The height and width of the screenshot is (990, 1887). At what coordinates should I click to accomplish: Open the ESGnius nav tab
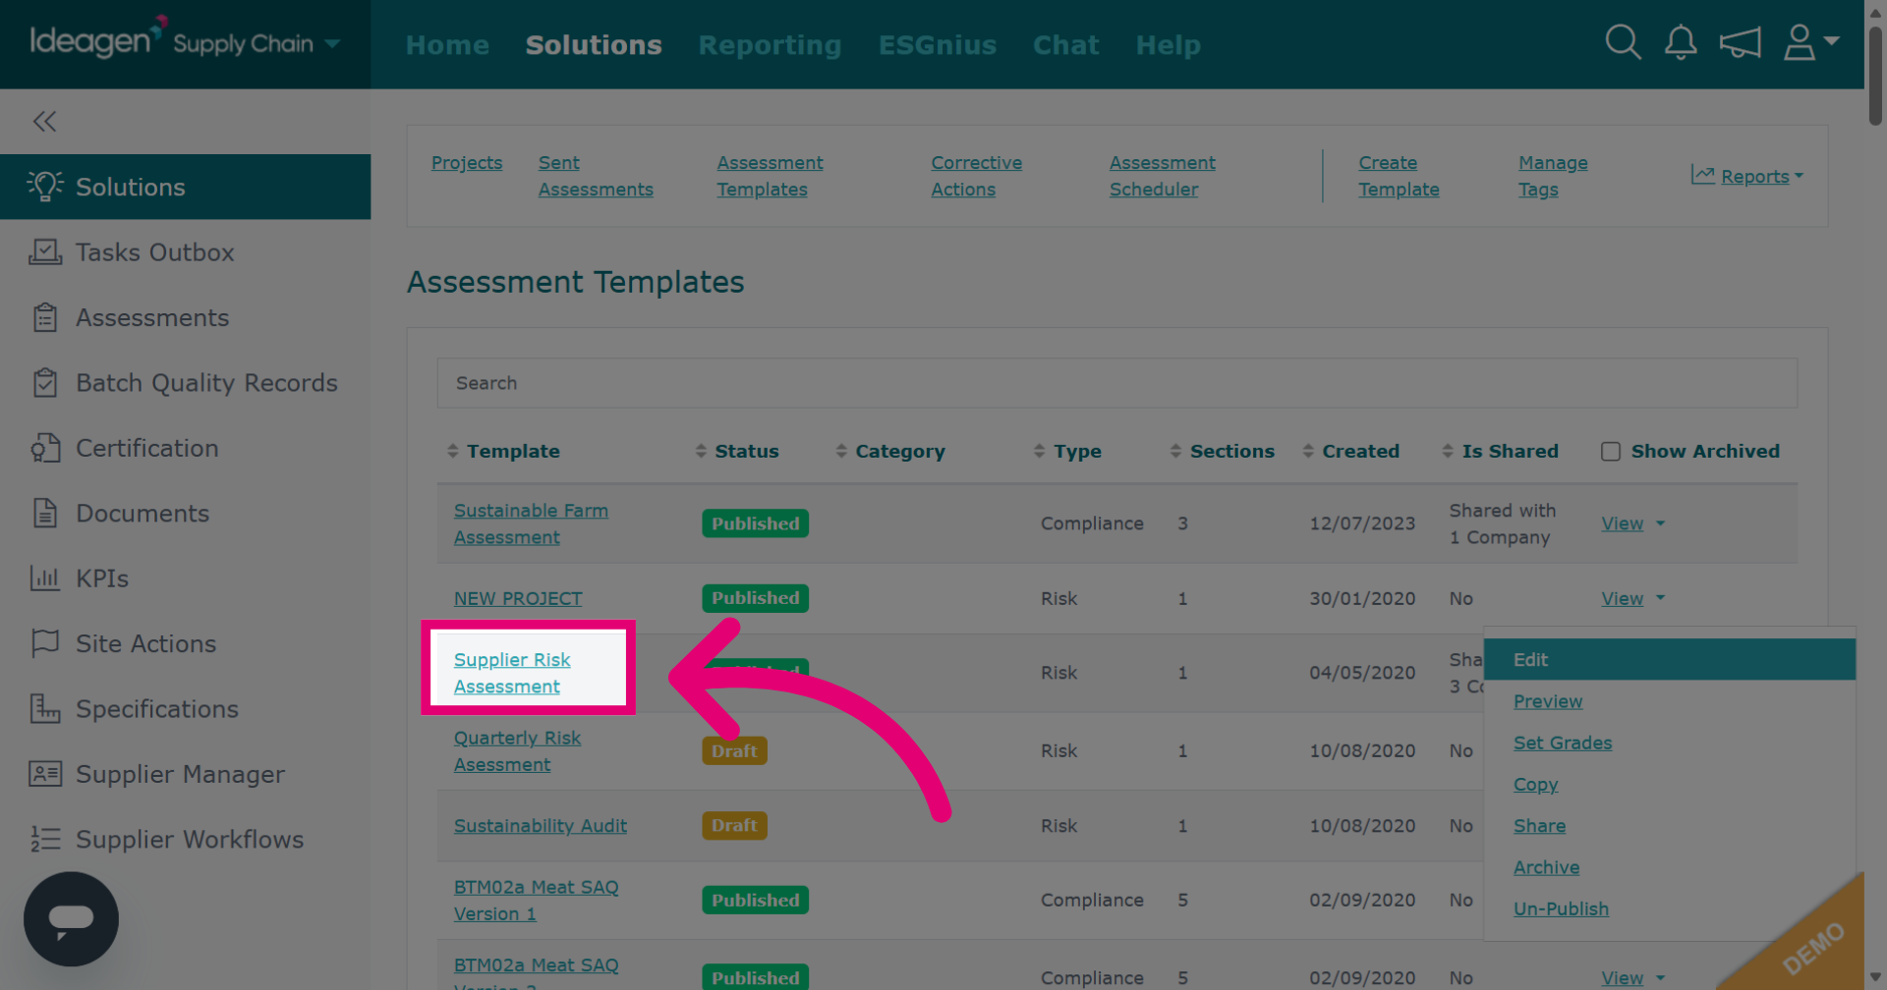tap(937, 45)
